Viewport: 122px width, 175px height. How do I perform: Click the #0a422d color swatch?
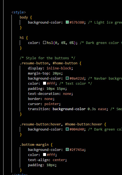point(67,78)
